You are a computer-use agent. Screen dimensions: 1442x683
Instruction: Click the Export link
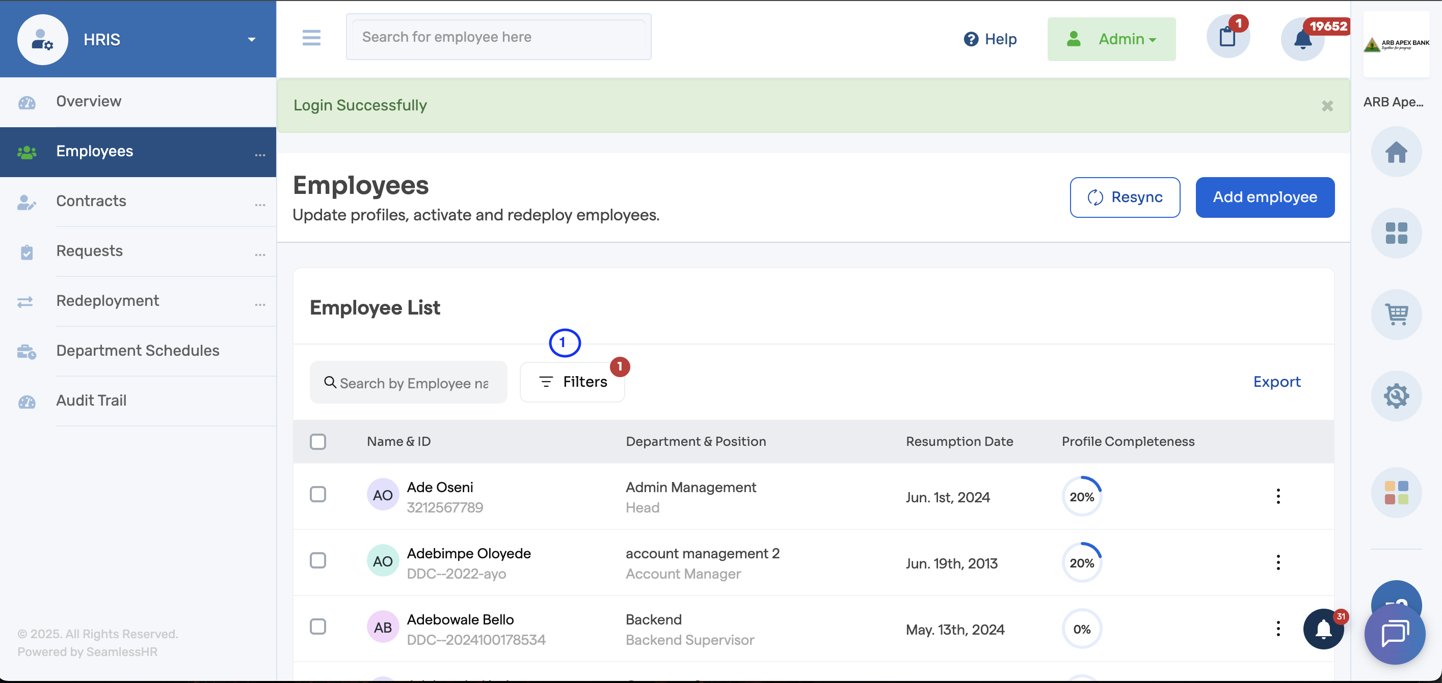tap(1276, 382)
